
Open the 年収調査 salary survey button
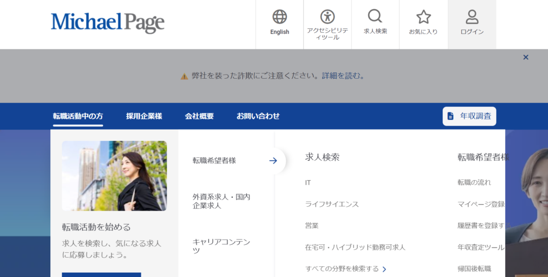[469, 116]
